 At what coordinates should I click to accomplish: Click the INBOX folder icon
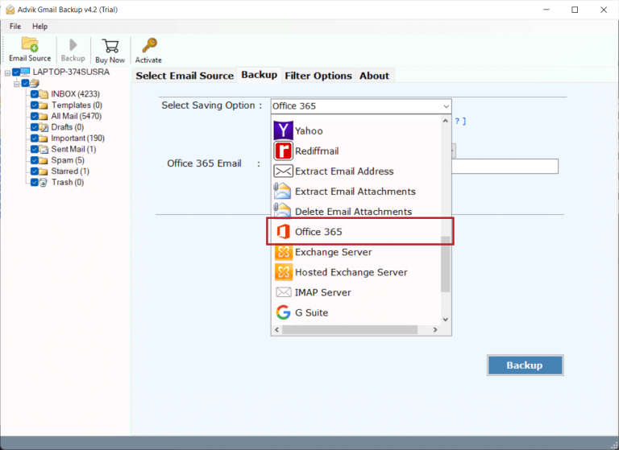(44, 94)
